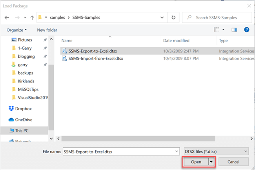Viewport: 255px width, 170px height.
Task: Open the Kirklands folder
Action: 26,81
